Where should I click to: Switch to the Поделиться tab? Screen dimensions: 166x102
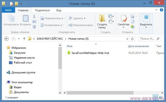(x=42, y=10)
